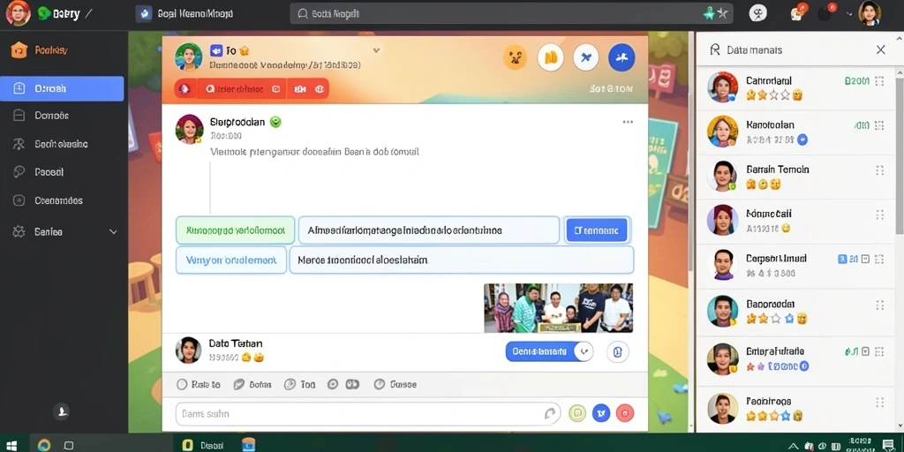The image size is (904, 452).
Task: Select the 'Too' option in the options bar
Action: click(300, 385)
